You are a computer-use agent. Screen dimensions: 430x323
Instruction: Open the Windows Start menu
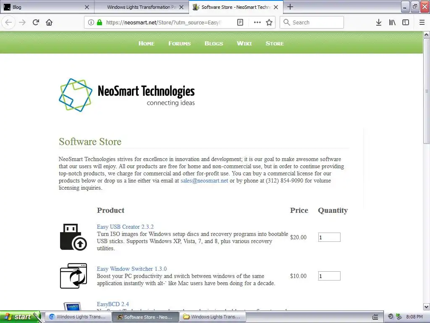[x=20, y=317]
